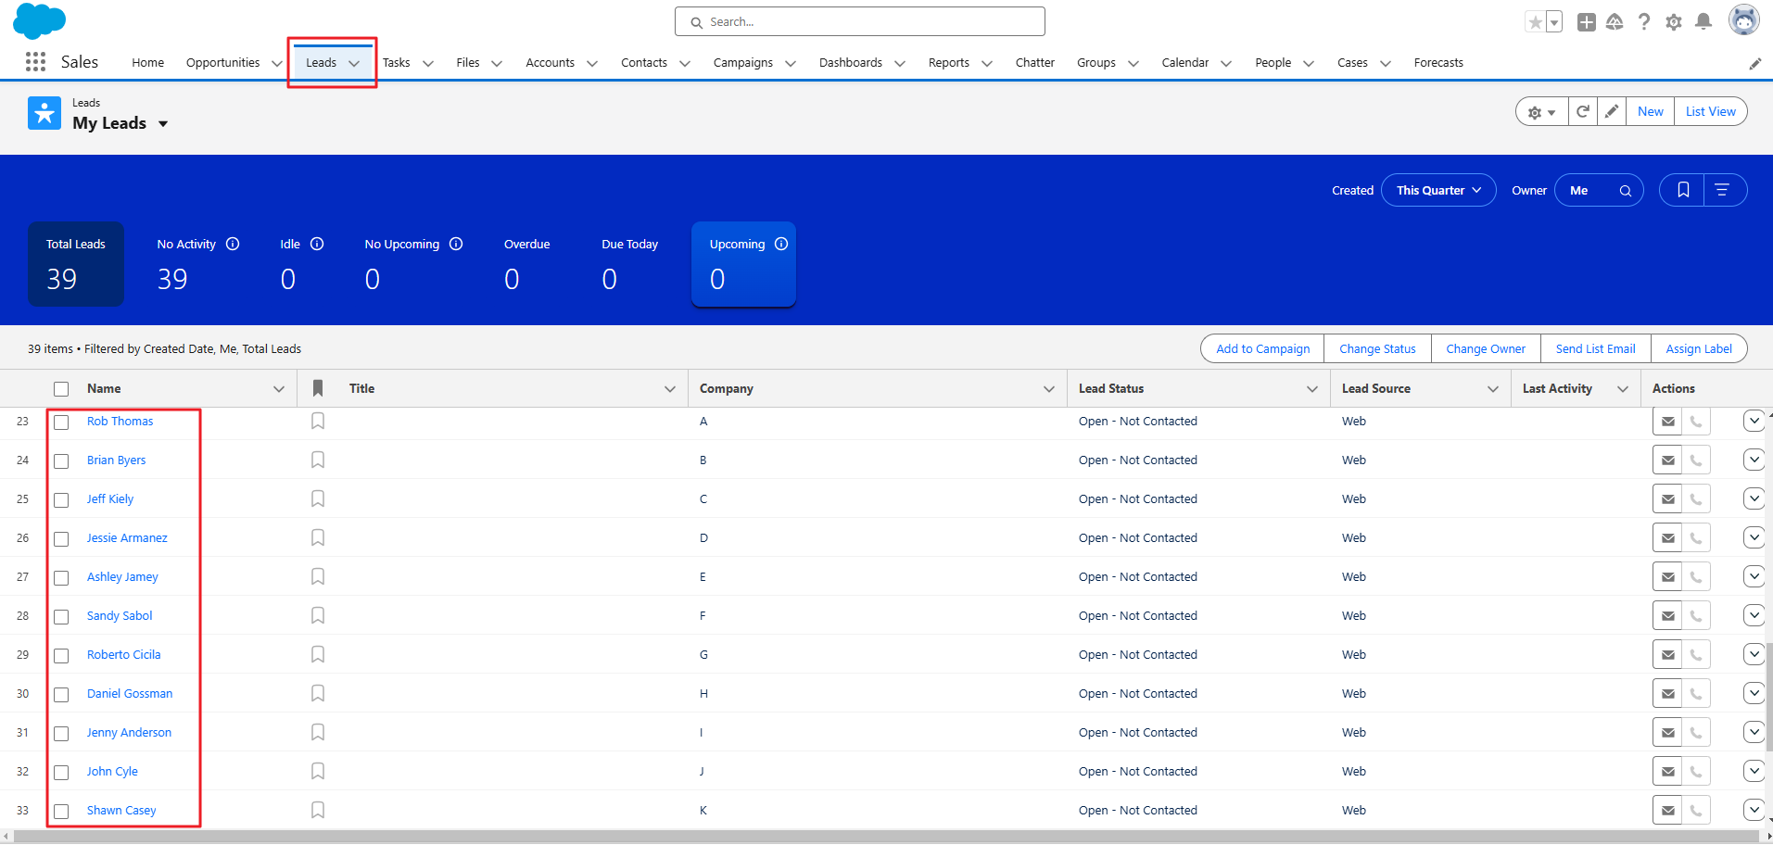Viewport: 1773px width, 845px height.
Task: Open row actions dropdown for Ashley Jamey
Action: click(x=1753, y=576)
